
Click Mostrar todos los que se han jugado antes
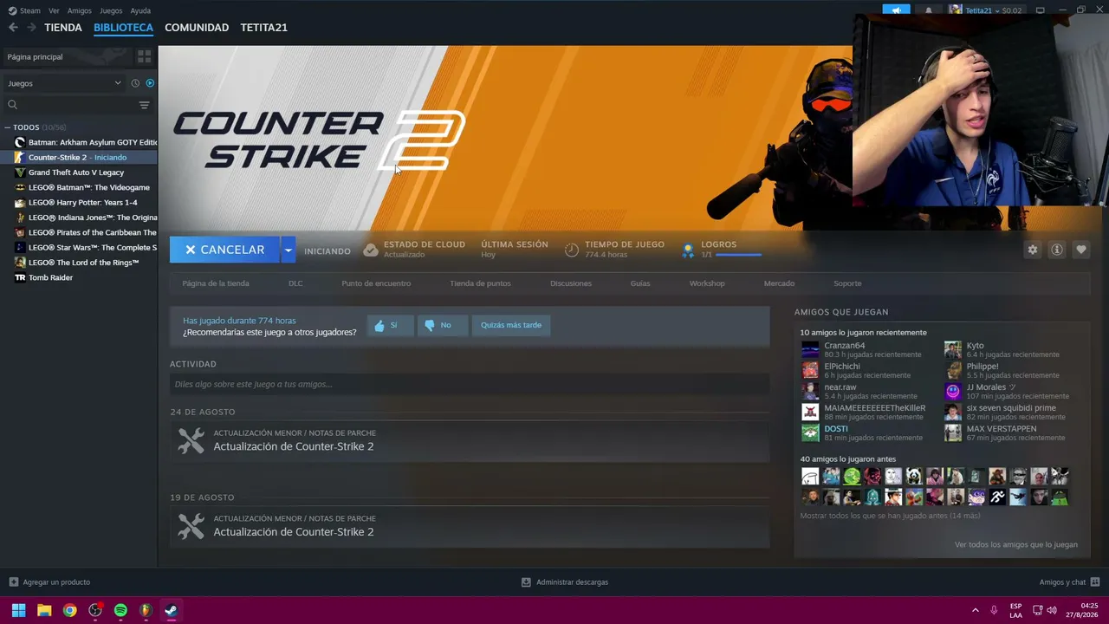(890, 516)
